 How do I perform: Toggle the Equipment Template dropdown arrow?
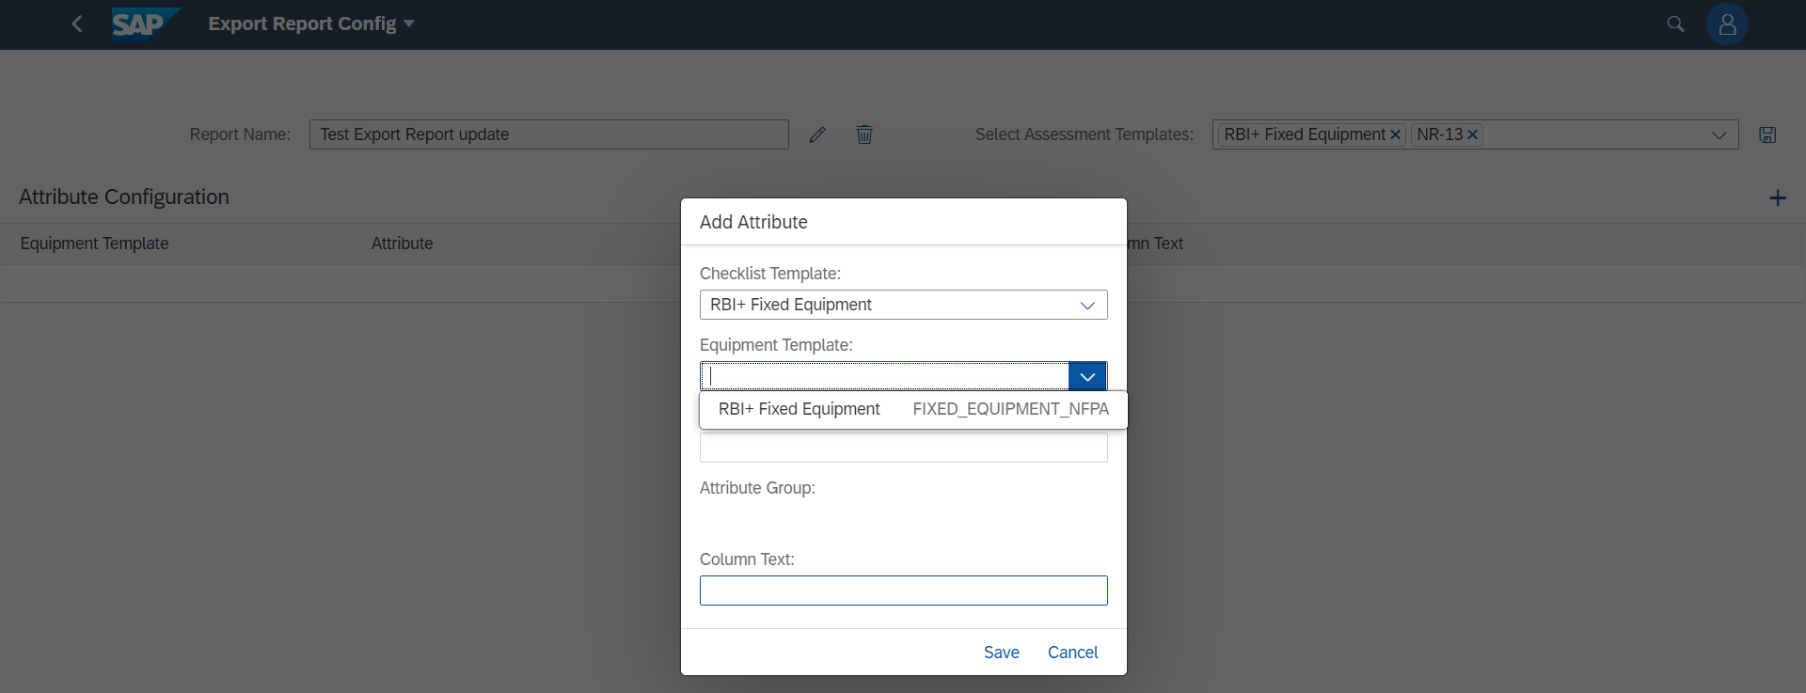[x=1087, y=376]
